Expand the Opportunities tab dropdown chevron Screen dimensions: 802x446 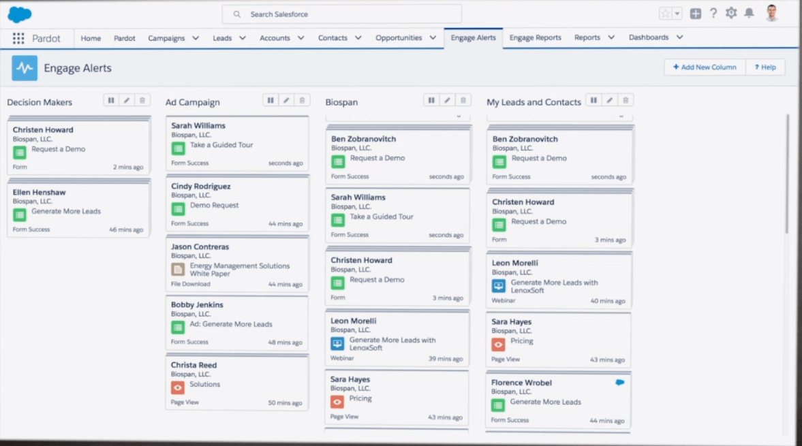[433, 38]
